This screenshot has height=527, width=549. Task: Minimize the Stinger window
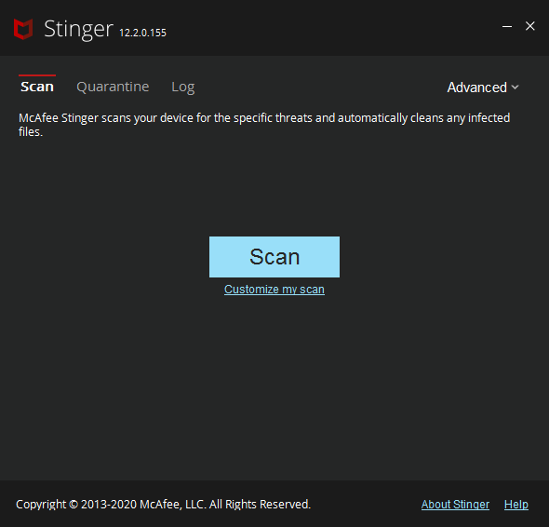point(507,26)
